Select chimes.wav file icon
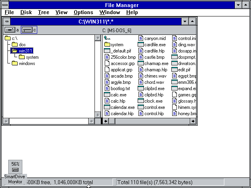The height and width of the screenshot is (188, 251). (x=141, y=76)
